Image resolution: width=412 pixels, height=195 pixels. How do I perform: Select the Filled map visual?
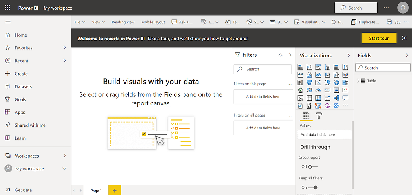309,90
